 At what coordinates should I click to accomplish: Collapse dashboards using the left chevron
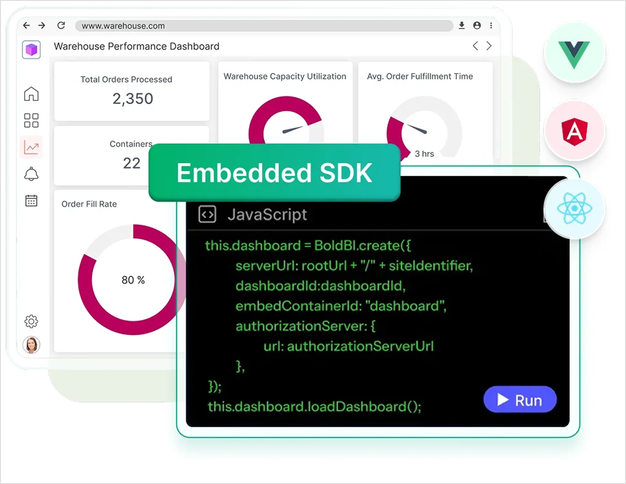tap(475, 46)
